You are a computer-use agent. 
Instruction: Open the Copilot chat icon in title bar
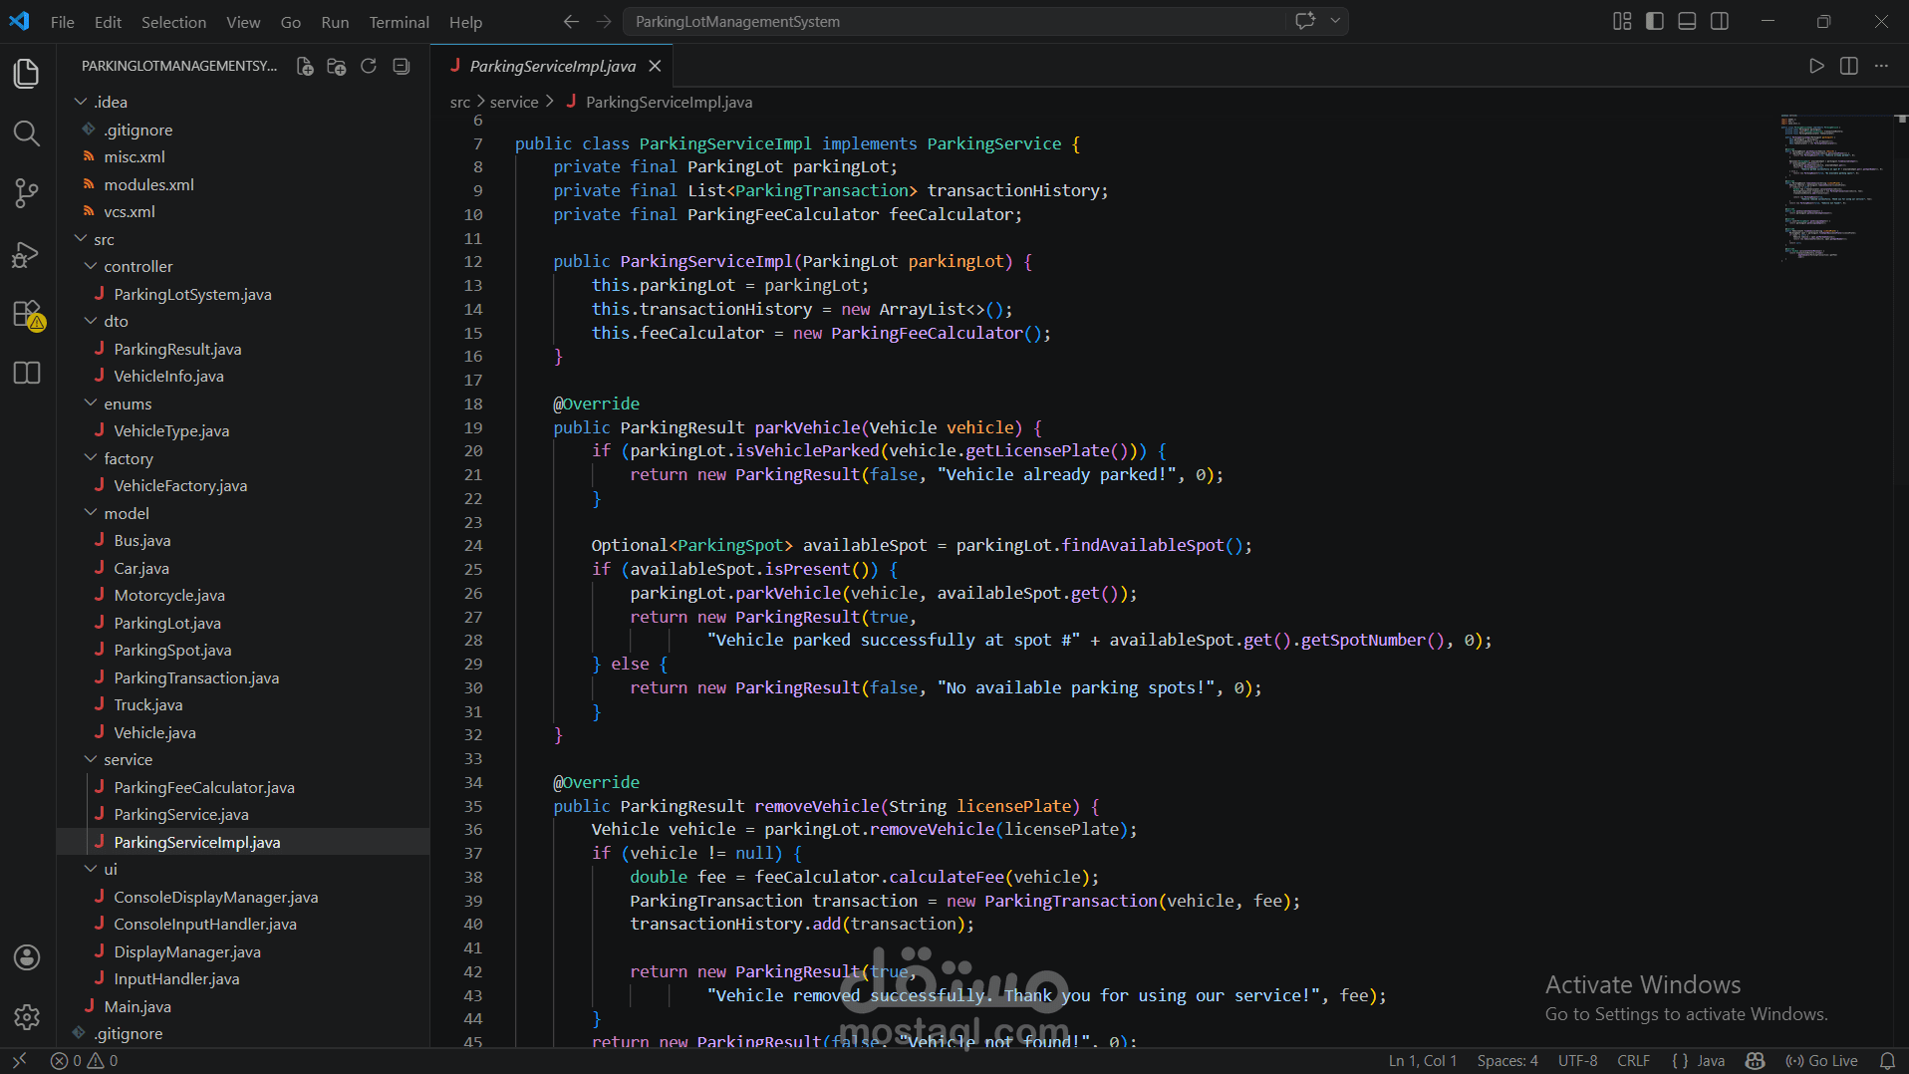point(1305,21)
